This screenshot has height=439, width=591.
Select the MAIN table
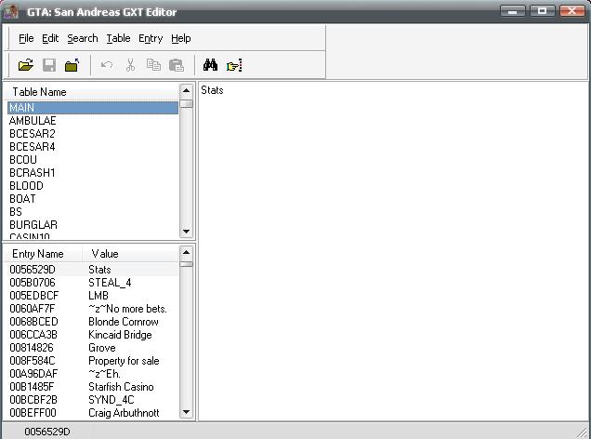[x=93, y=108]
